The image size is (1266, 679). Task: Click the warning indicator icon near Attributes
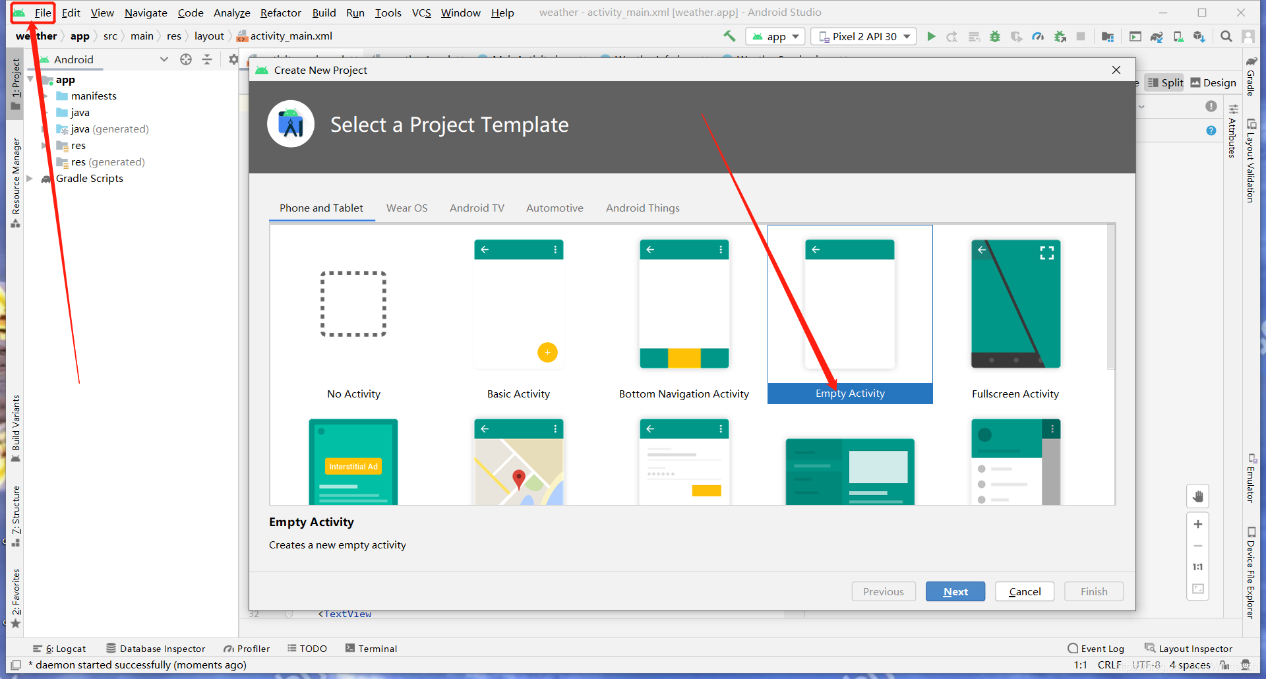click(x=1211, y=106)
